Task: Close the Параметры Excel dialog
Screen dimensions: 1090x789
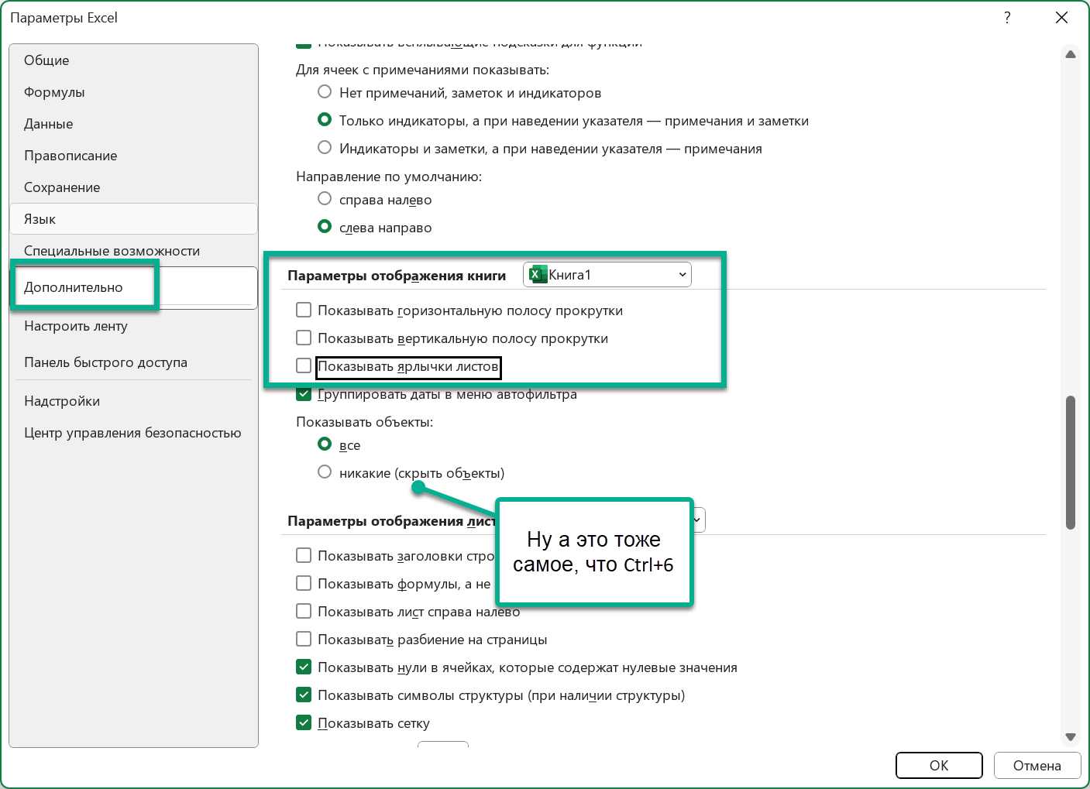Action: point(1061,18)
